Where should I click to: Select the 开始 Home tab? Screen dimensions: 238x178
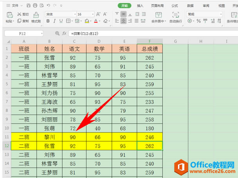click(x=124, y=5)
